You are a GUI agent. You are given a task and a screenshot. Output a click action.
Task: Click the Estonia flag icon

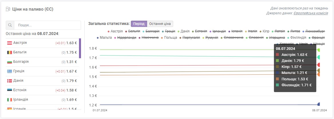[x=9, y=90]
